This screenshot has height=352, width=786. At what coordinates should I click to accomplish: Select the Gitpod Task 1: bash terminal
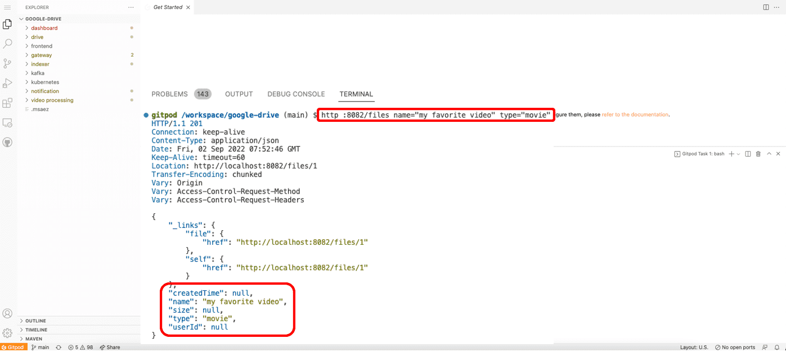(699, 154)
